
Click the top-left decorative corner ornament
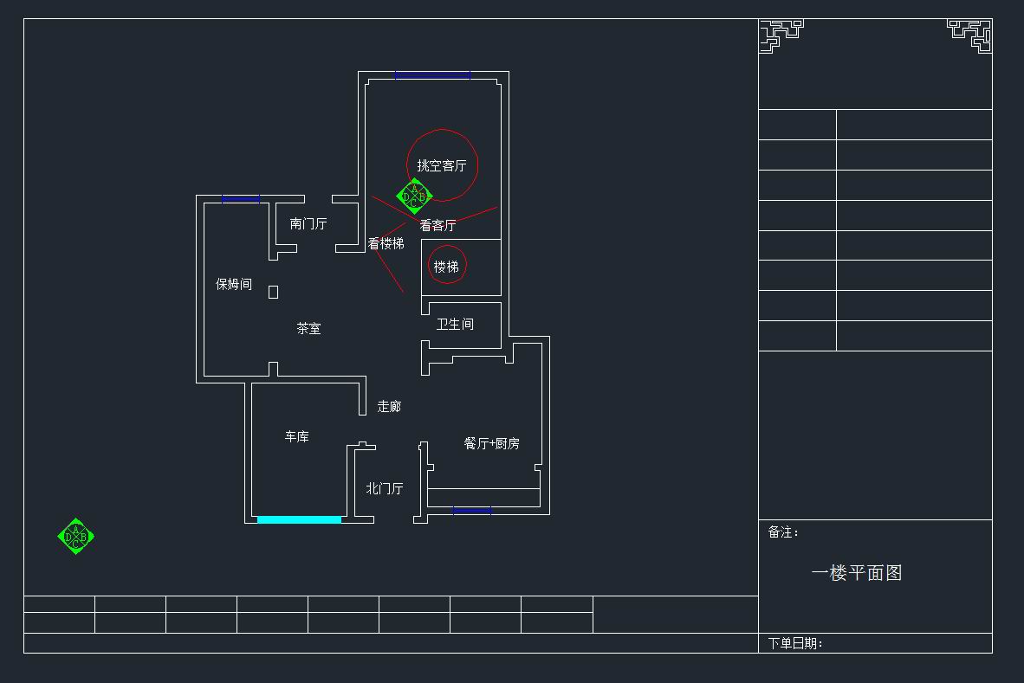pos(781,35)
